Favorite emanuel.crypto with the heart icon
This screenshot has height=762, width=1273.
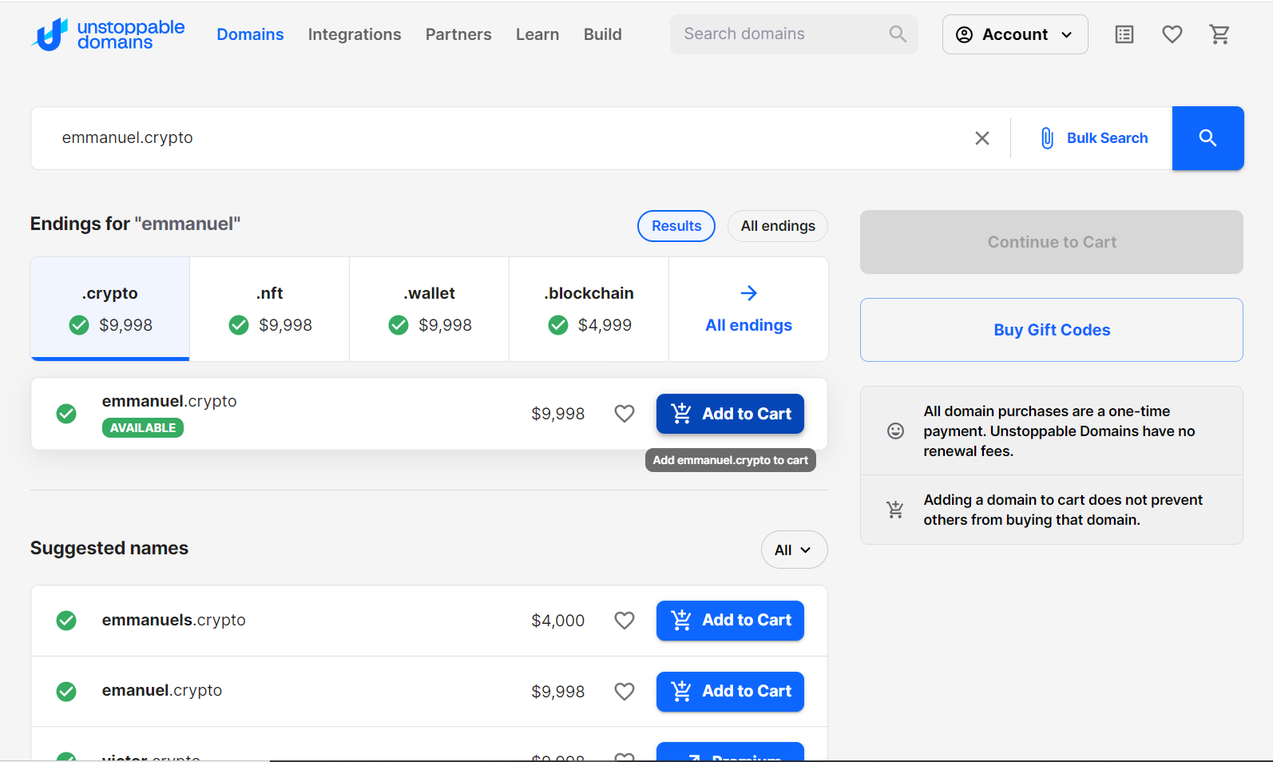click(x=625, y=692)
